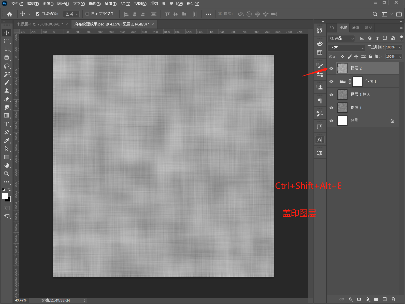Open the 滤镜 menu
The image size is (405, 304).
[x=111, y=4]
